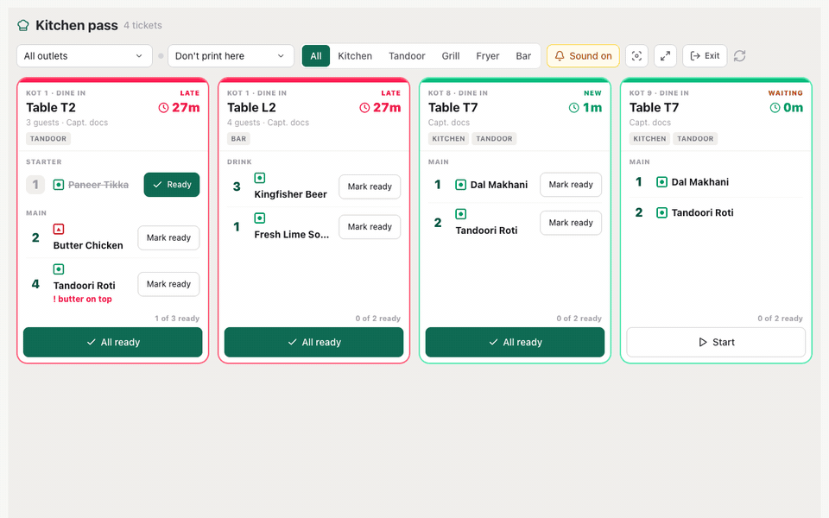Open the Don't print here printer dropdown
This screenshot has height=518, width=829.
coord(231,56)
